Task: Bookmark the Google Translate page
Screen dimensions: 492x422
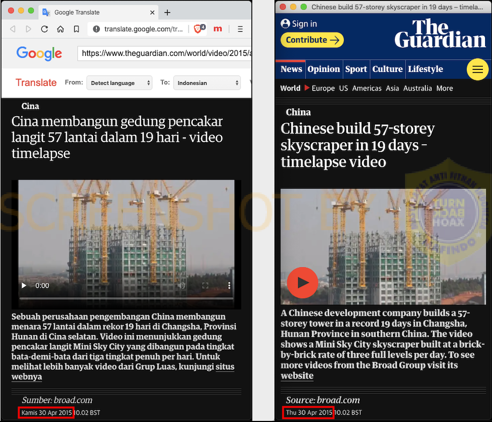Action: tap(76, 29)
